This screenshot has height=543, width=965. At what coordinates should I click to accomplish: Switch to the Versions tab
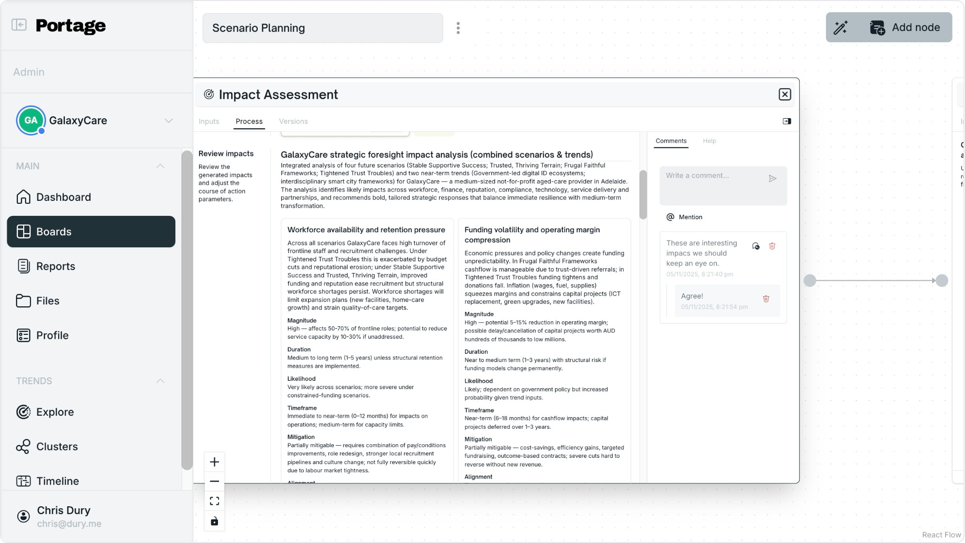pos(293,121)
